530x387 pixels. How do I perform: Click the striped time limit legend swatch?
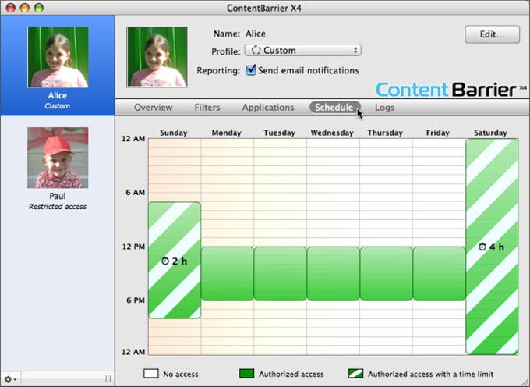click(355, 374)
